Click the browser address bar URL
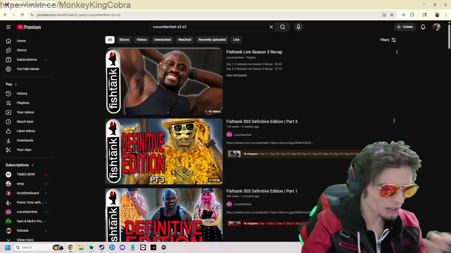451x253 pixels. (x=78, y=15)
